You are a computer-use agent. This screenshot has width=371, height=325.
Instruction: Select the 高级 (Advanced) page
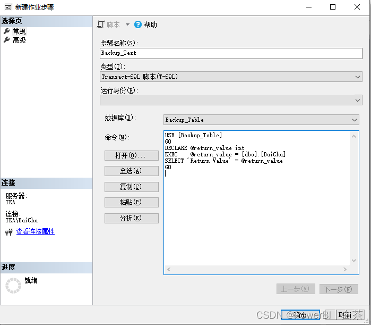coord(19,40)
